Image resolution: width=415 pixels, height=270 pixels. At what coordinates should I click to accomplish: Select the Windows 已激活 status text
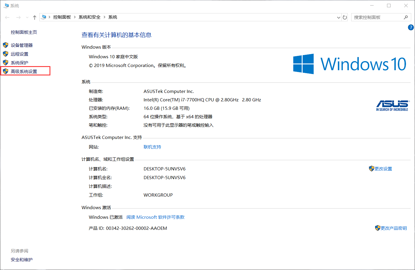tap(106, 217)
